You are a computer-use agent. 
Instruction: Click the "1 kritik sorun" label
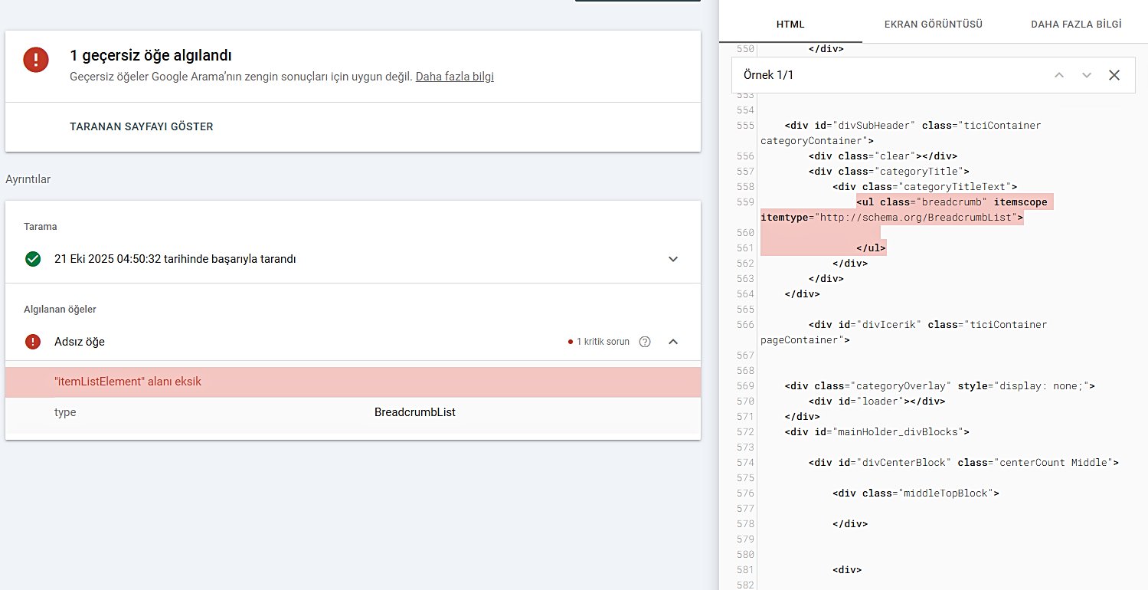pyautogui.click(x=603, y=342)
